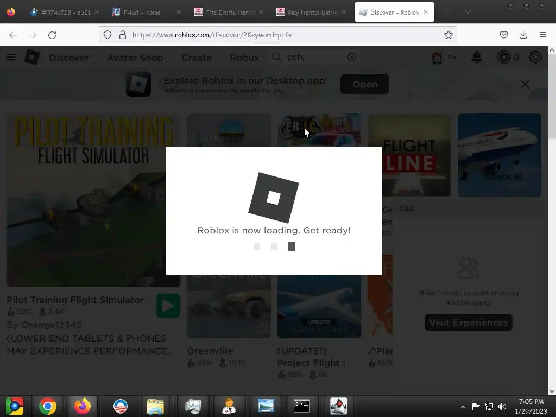Open the Roblox hamburger sidebar menu
The width and height of the screenshot is (556, 417).
[11, 57]
